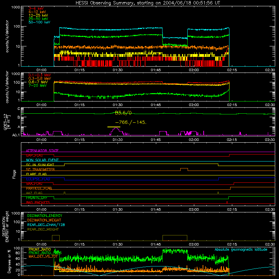The width and height of the screenshot is (279, 279).
Task: Select the 50-100 keV legend label
Action: pos(39,22)
